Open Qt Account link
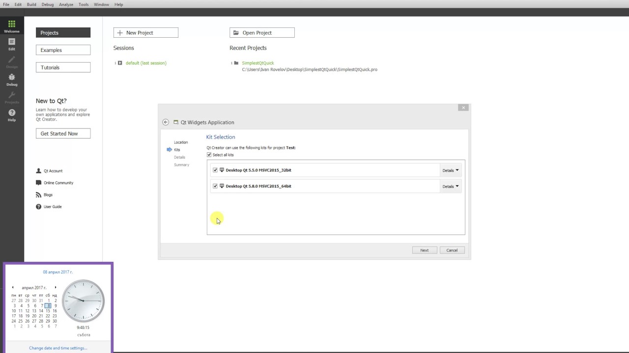The image size is (629, 353). point(53,171)
